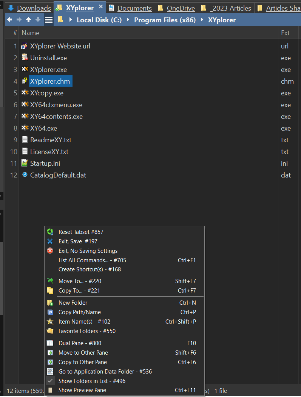Click the Uninstall.exe file icon

(x=25, y=58)
